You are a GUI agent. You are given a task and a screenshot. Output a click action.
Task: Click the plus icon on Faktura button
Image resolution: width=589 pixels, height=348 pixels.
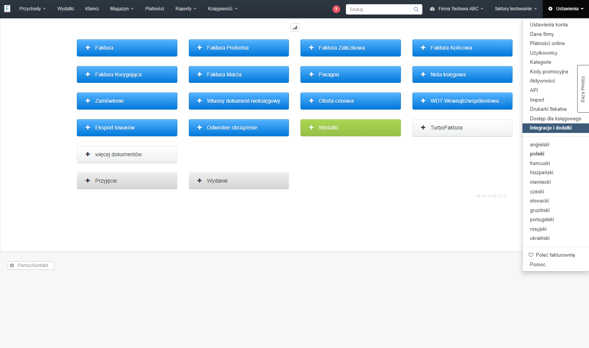click(x=88, y=48)
